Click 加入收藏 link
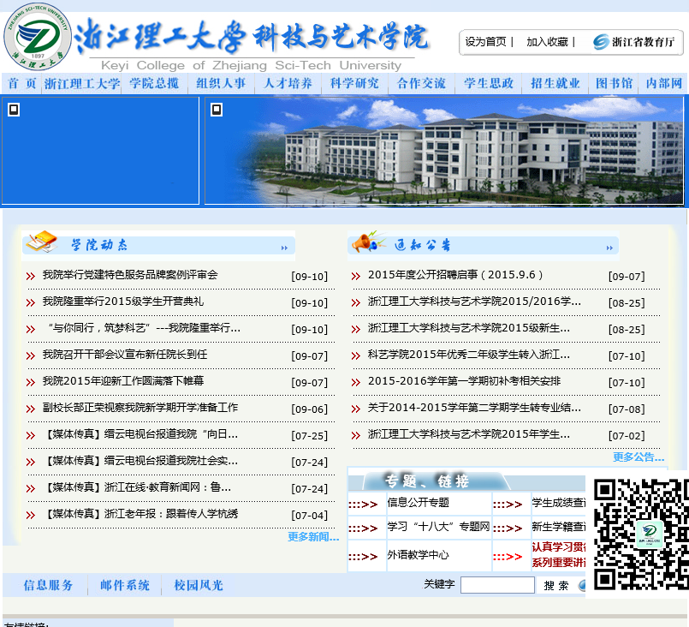This screenshot has width=689, height=627. tap(547, 42)
